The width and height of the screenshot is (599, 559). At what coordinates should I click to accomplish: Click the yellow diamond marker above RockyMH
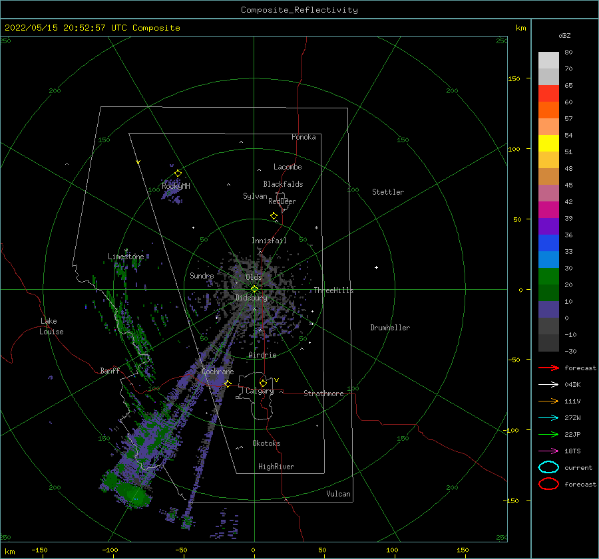(x=178, y=173)
